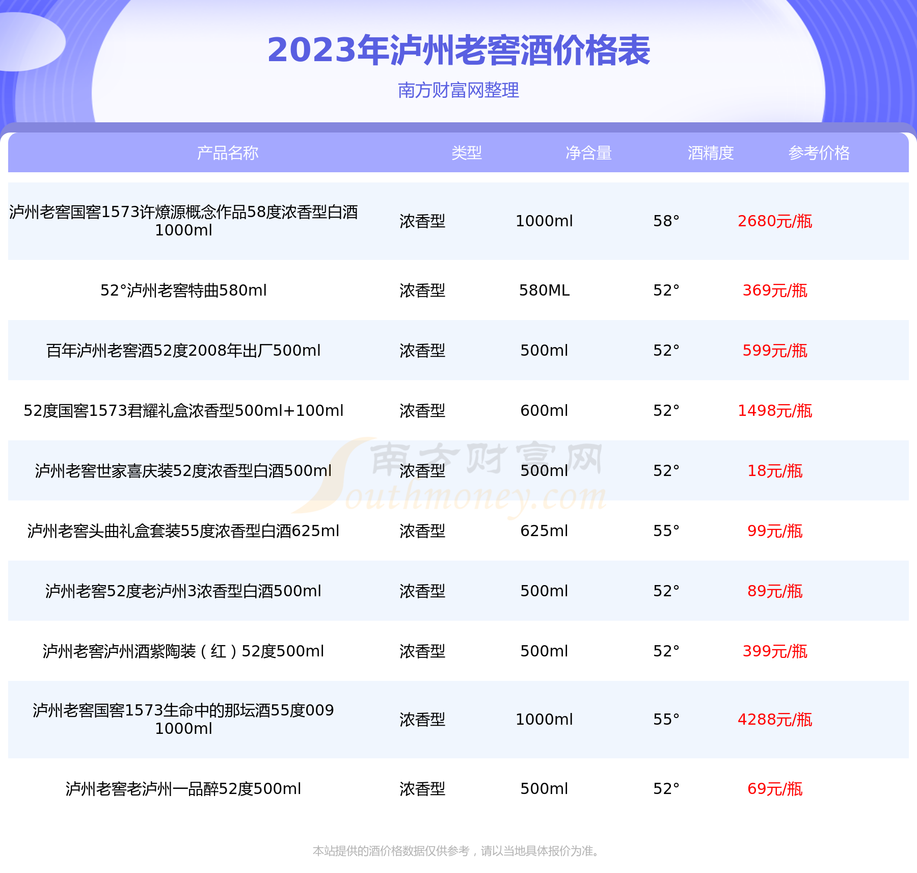Screen dimensions: 917x873
Task: Click the 58° alcohol value
Action: click(x=666, y=221)
